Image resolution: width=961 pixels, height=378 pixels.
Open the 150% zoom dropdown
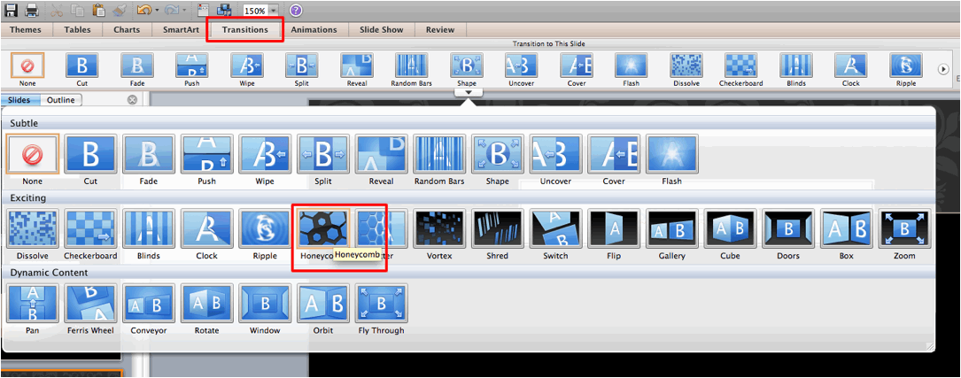[274, 11]
